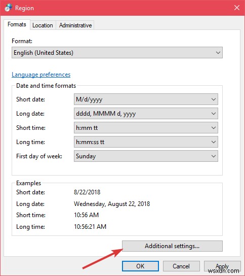The width and height of the screenshot is (245, 276).
Task: Confirm with the OK button
Action: tap(141, 266)
